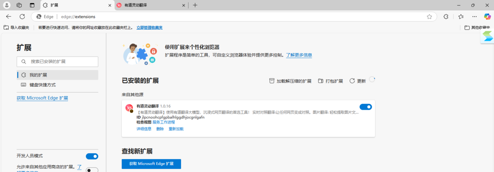Minimize the Edge window
Image resolution: width=494 pixels, height=172 pixels.
tap(459, 5)
